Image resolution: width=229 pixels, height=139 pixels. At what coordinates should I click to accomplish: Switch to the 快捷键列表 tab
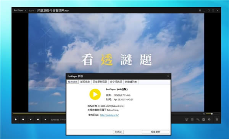[131, 82]
